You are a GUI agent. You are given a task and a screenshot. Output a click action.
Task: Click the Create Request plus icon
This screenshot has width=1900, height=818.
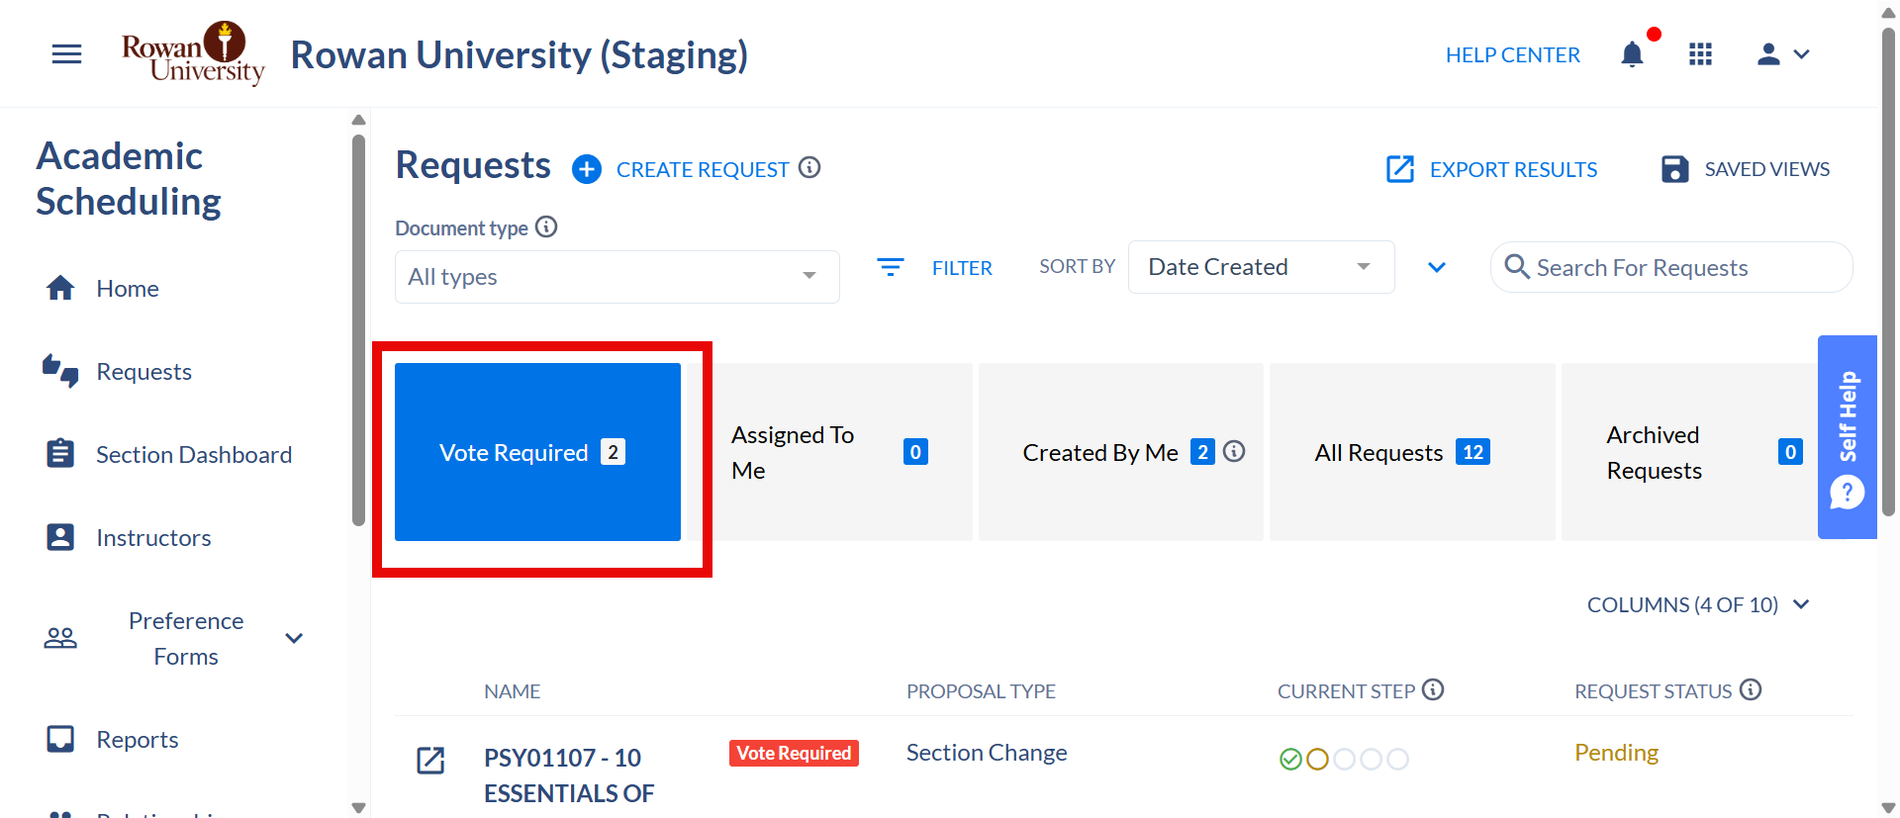click(x=587, y=169)
